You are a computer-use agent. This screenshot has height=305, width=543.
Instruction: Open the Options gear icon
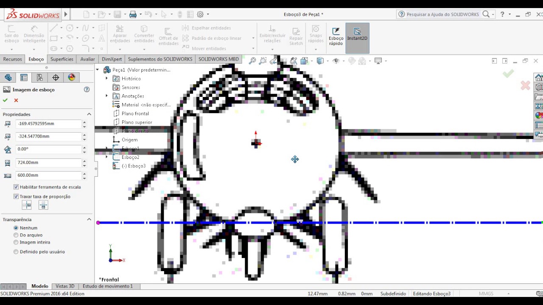[x=200, y=14]
